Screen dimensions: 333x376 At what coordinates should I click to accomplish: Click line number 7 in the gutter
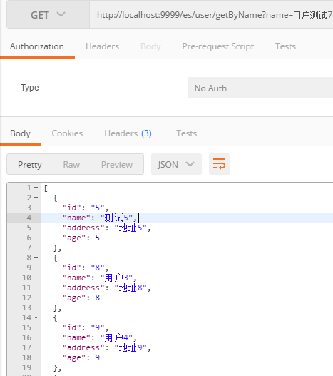point(29,248)
